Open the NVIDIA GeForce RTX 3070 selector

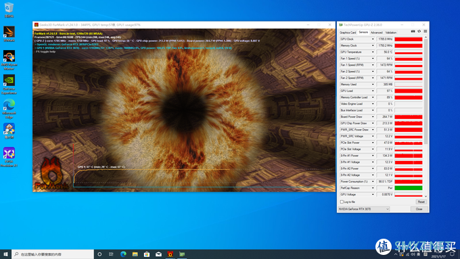tap(364, 209)
